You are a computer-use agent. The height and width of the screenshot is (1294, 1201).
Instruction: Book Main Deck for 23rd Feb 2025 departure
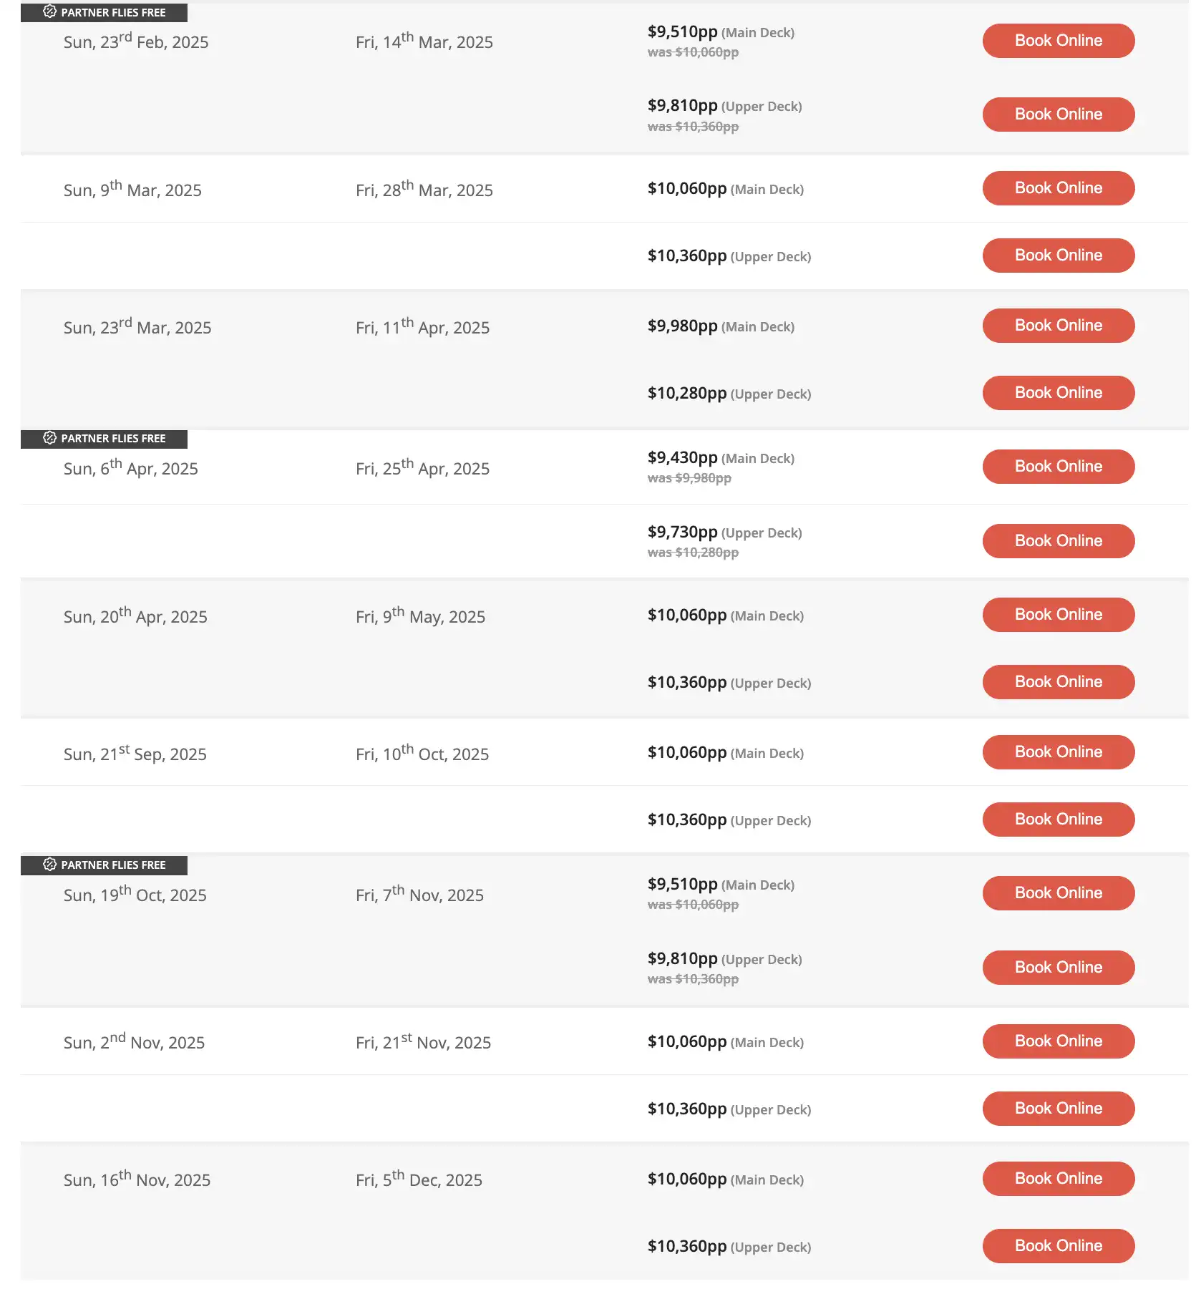coord(1058,41)
